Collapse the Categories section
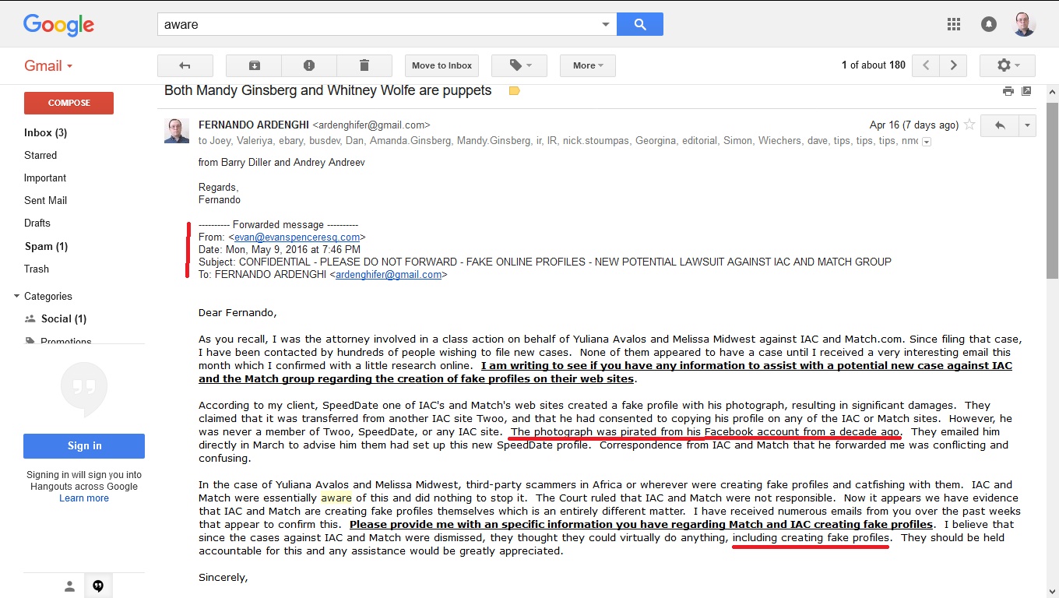Screen dimensions: 1059x598 pos(17,296)
